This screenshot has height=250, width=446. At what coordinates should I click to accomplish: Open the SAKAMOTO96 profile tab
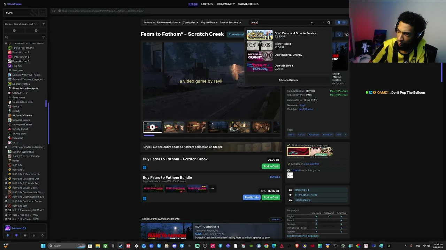click(x=248, y=4)
